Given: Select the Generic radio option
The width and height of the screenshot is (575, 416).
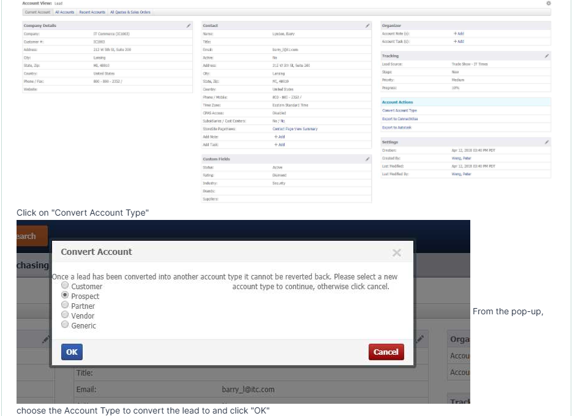Looking at the screenshot, I should point(65,325).
